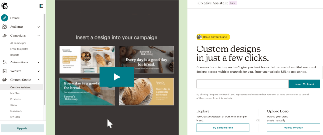Click the Try Sample Brand button

click(x=223, y=127)
